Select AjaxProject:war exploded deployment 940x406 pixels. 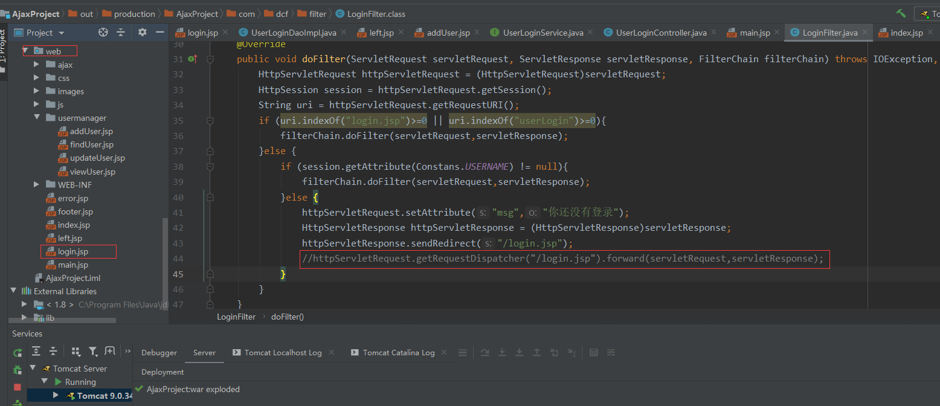[193, 389]
